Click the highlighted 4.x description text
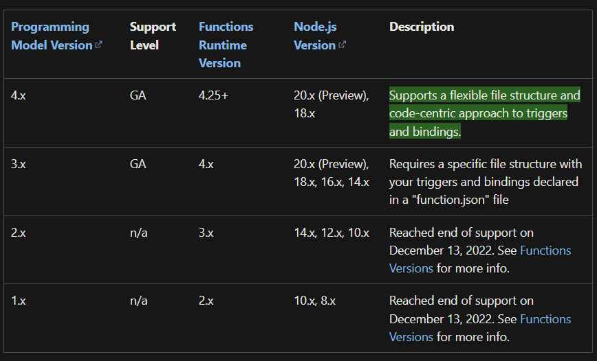The image size is (597, 361). [x=484, y=113]
